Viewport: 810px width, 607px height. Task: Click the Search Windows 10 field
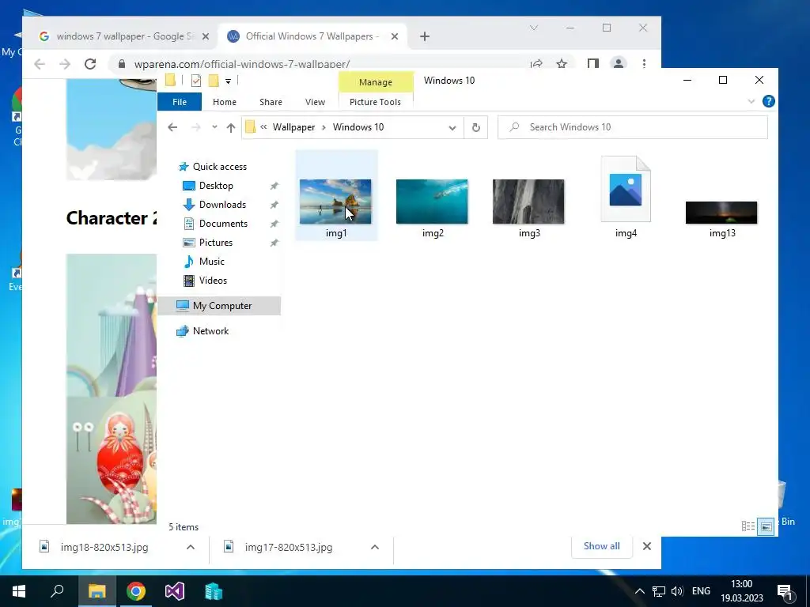(x=632, y=127)
